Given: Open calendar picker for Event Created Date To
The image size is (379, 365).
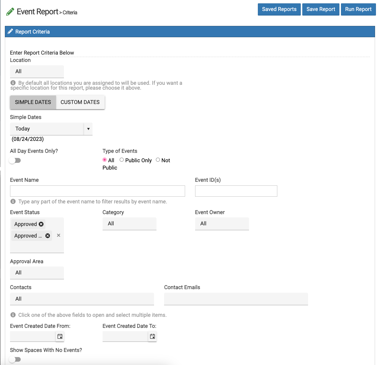Looking at the screenshot, I should [x=152, y=336].
